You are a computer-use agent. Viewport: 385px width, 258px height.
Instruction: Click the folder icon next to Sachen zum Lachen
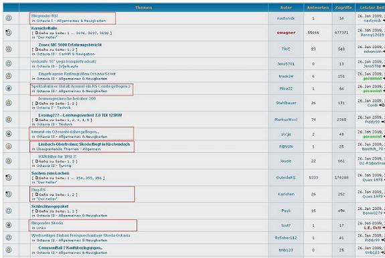tap(9, 177)
